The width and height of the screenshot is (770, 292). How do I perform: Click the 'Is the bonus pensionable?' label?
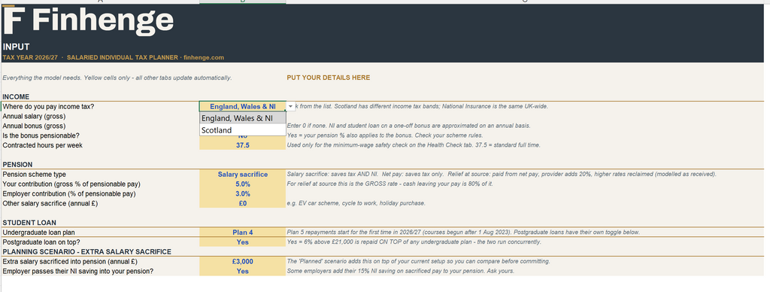(x=41, y=135)
